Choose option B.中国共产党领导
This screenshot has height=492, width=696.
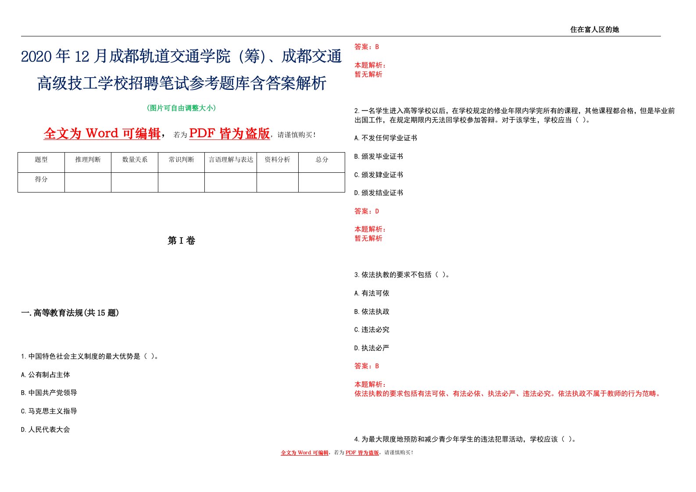click(49, 392)
